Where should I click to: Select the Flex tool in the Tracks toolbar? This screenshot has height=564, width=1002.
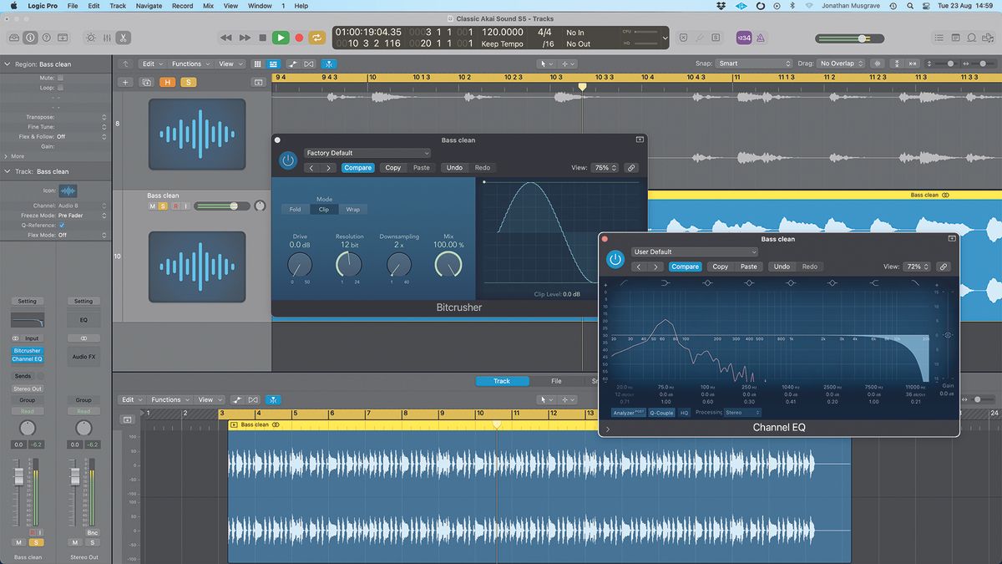coord(328,64)
